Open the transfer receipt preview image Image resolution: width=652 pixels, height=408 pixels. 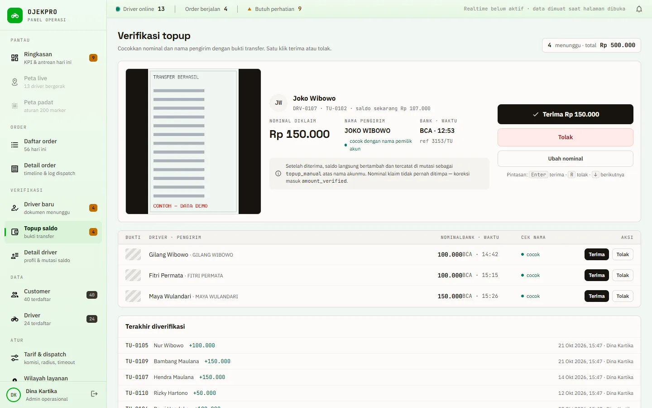193,141
